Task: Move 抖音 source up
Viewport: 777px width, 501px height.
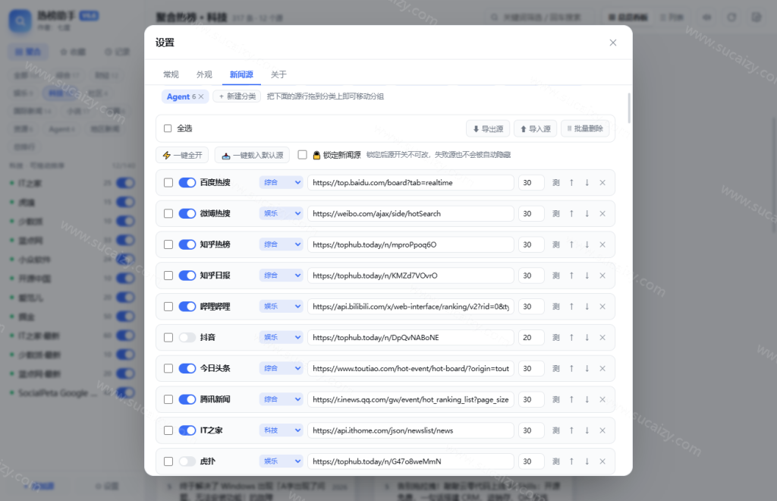Action: pyautogui.click(x=571, y=338)
